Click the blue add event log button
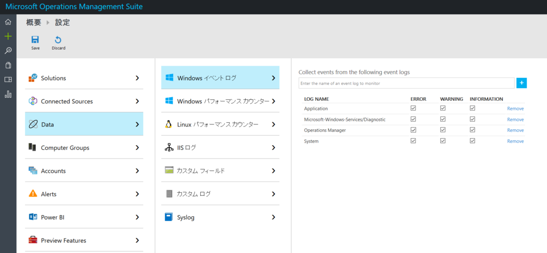Image resolution: width=547 pixels, height=253 pixels. (x=521, y=83)
